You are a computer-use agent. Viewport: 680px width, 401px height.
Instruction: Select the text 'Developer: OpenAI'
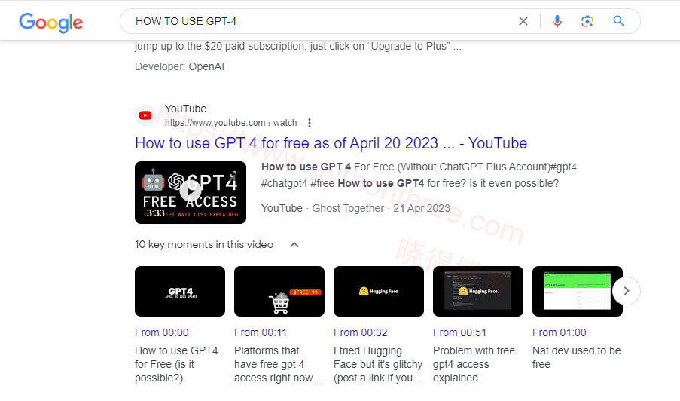click(x=179, y=66)
